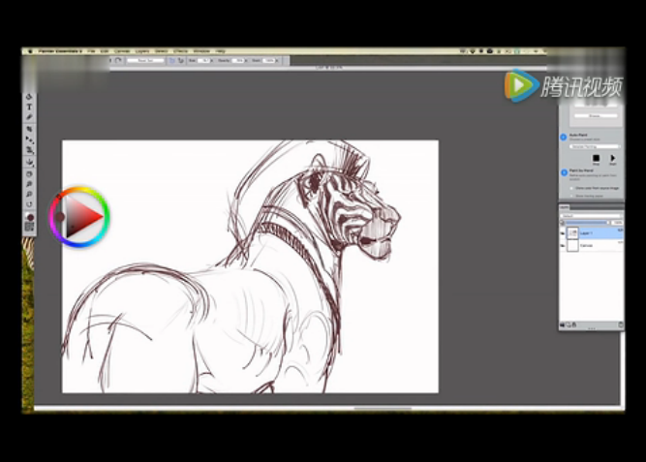Screen dimensions: 646x462
Task: Open the paper selector below main color
Action: click(x=29, y=227)
